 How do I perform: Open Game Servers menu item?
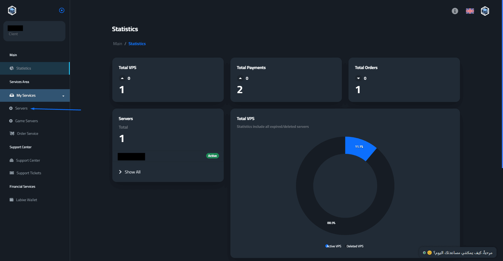[x=26, y=121]
